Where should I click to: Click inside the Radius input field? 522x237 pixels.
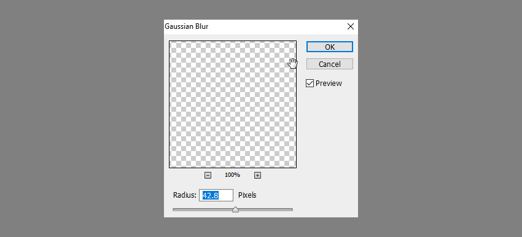tap(216, 195)
